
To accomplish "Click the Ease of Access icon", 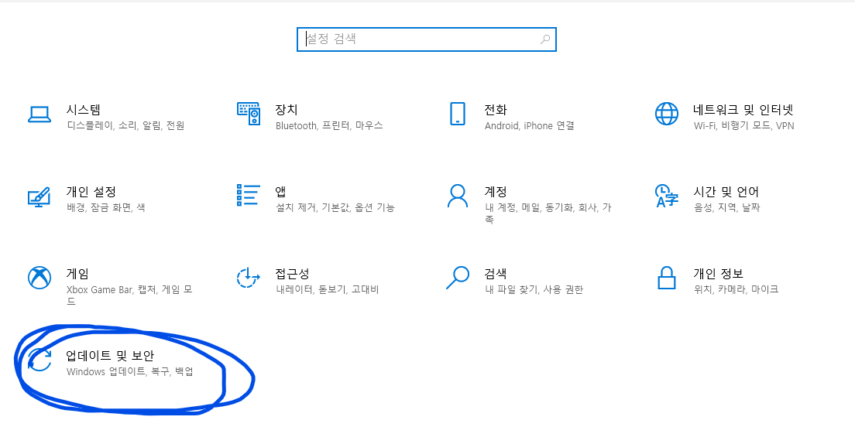I will click(x=248, y=278).
